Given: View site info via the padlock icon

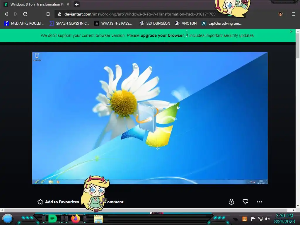Looking at the screenshot, I should (x=60, y=14).
